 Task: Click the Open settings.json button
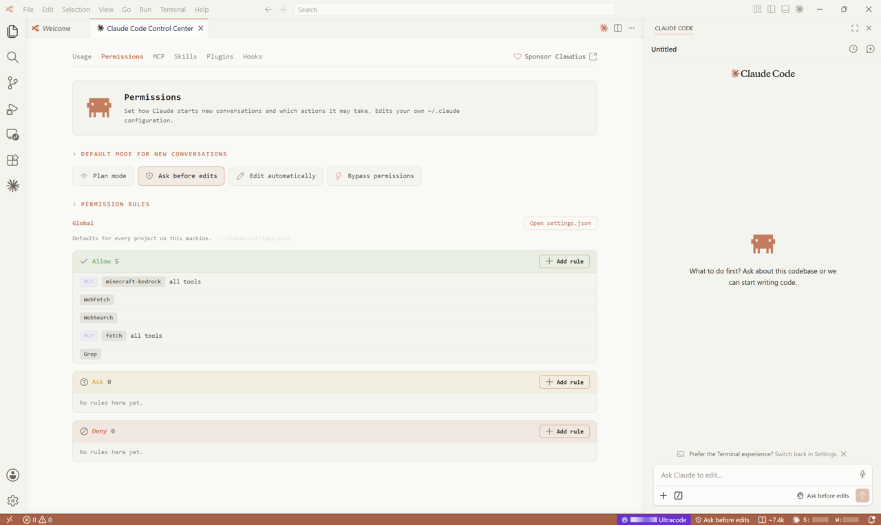click(x=560, y=223)
